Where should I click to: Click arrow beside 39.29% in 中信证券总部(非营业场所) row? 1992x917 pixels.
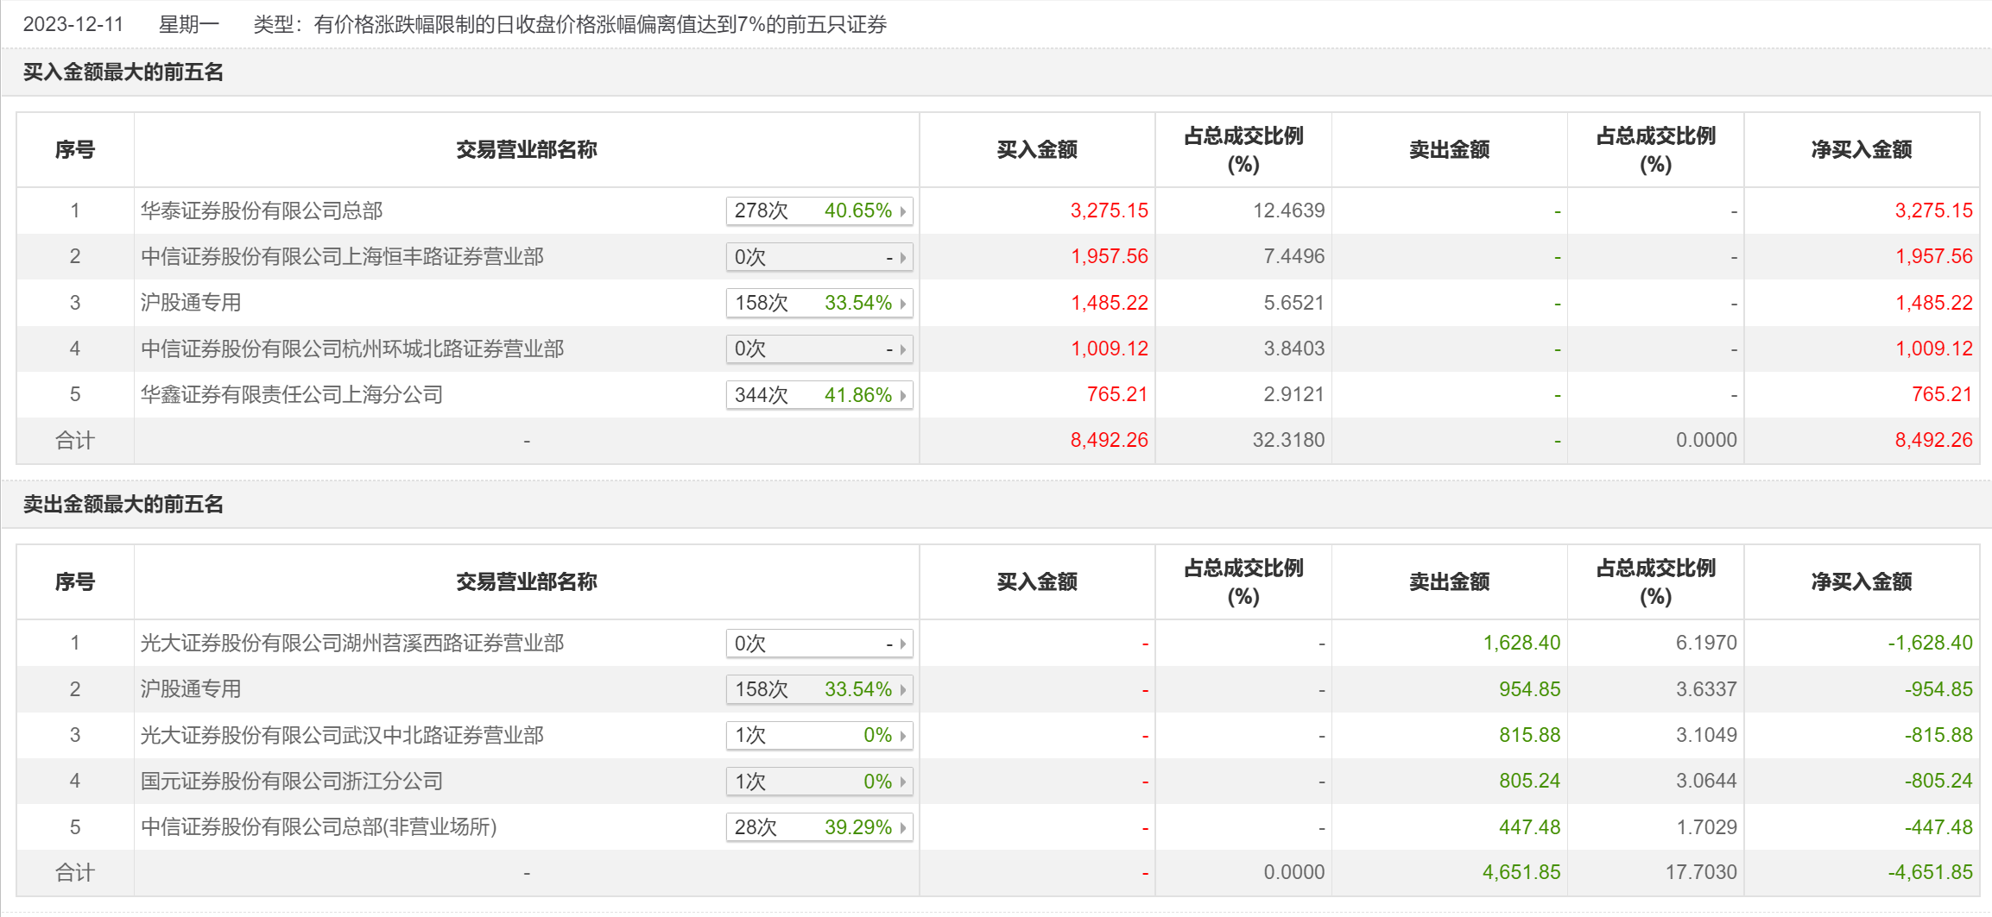[x=903, y=827]
